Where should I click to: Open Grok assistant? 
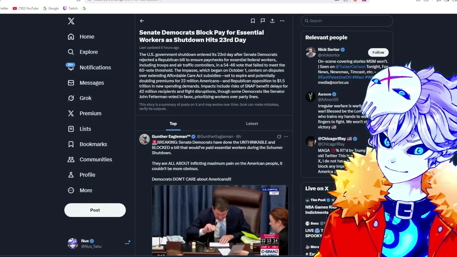(x=80, y=98)
